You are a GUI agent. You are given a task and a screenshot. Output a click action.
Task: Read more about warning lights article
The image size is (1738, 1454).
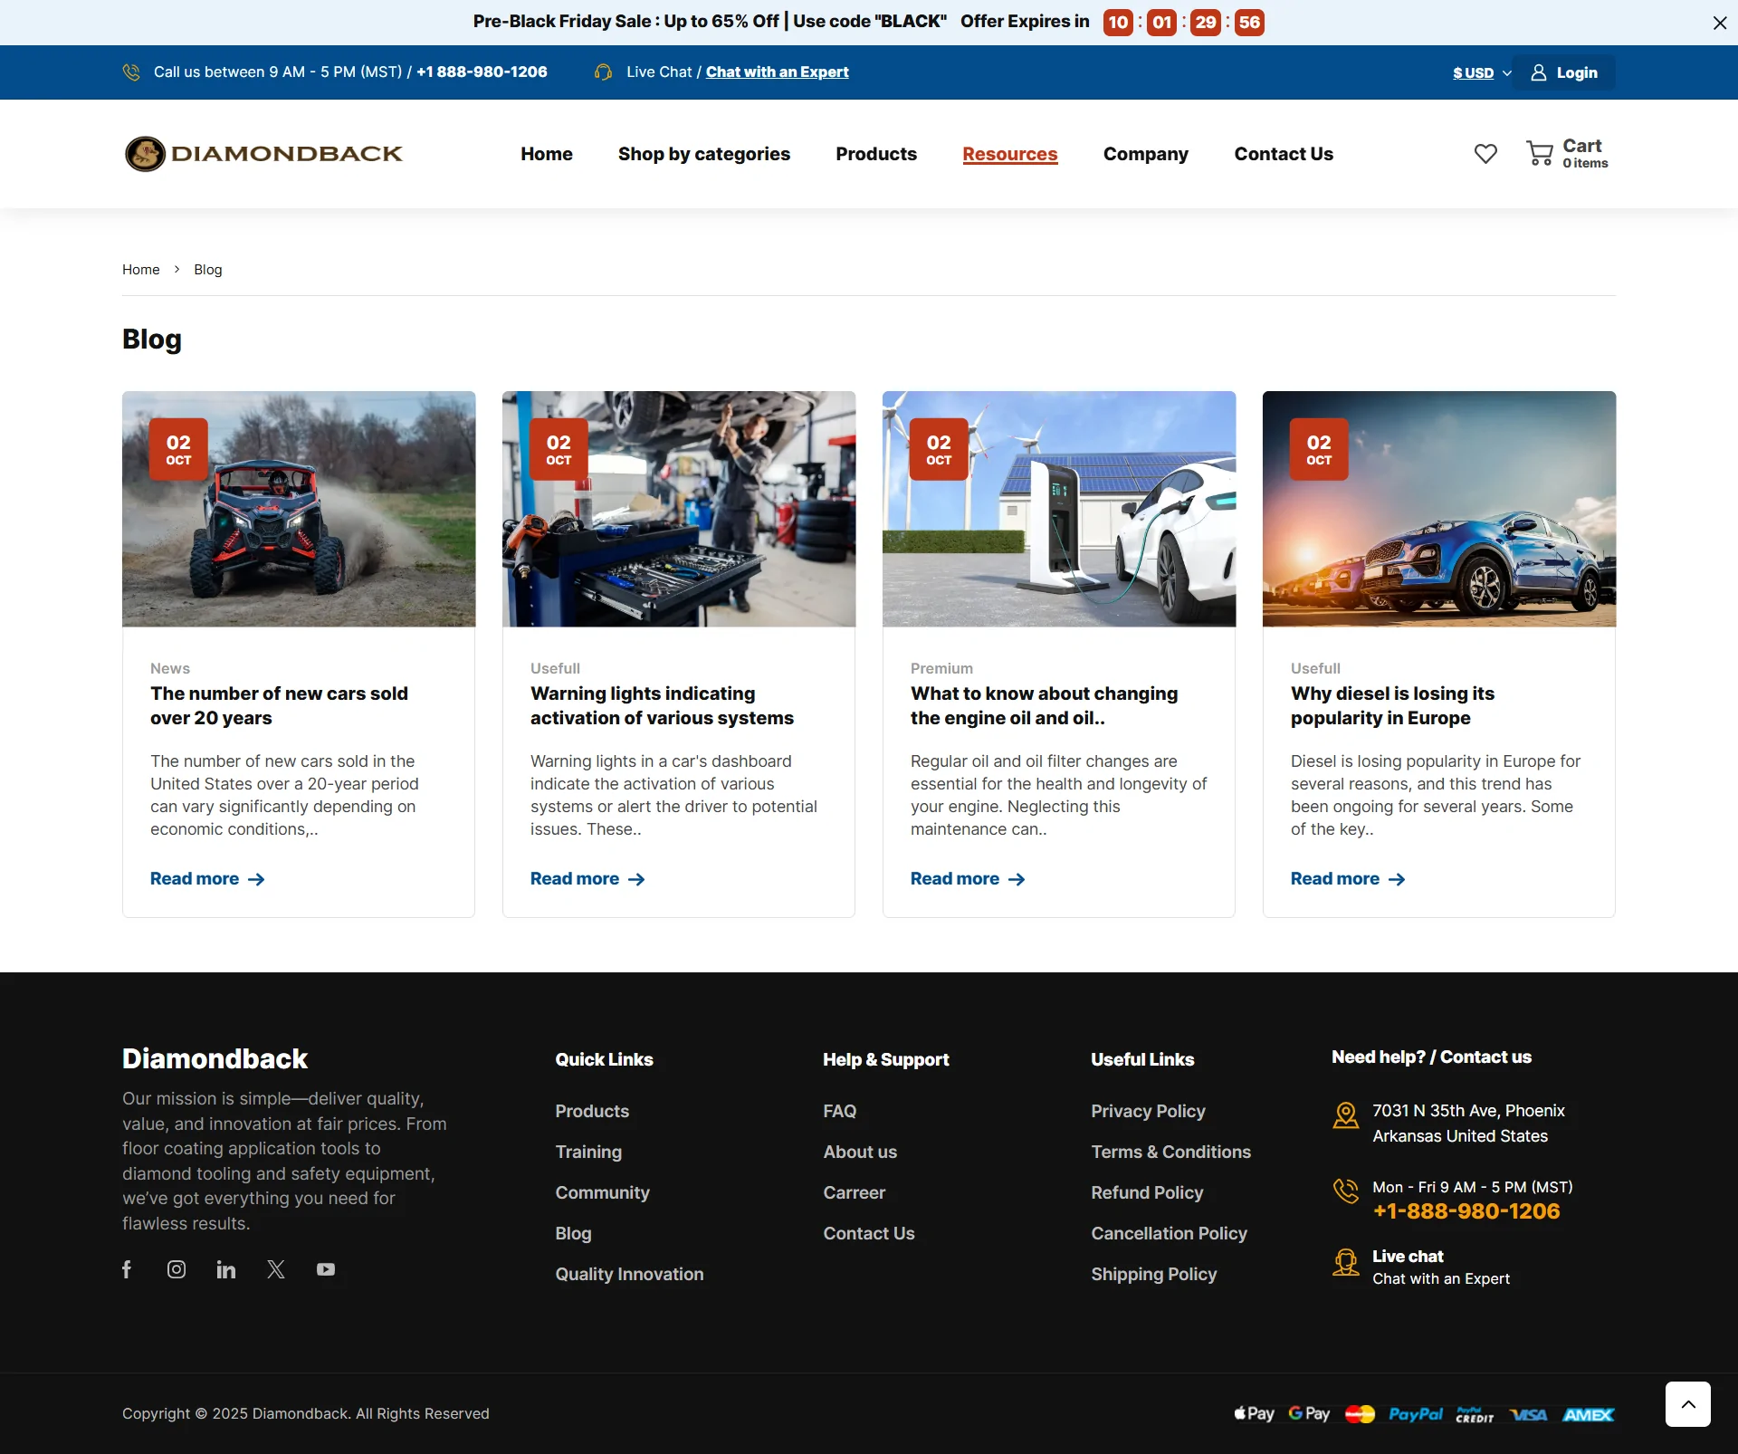pos(587,879)
